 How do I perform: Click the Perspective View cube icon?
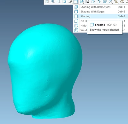click(x=105, y=2)
